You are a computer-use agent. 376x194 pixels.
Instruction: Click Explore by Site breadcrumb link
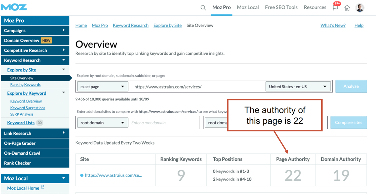(x=167, y=25)
